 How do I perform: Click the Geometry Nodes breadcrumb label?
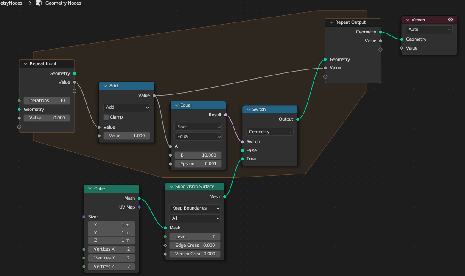(63, 3)
